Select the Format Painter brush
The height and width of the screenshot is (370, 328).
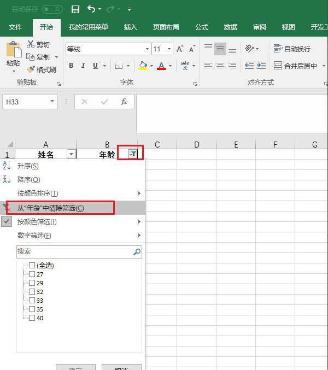(x=31, y=69)
